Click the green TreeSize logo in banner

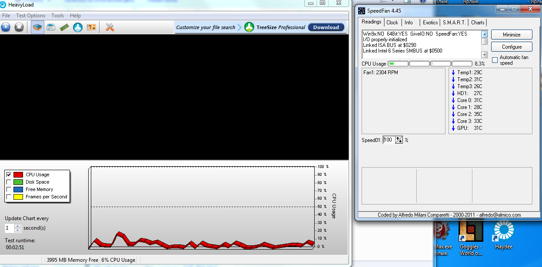pyautogui.click(x=249, y=27)
